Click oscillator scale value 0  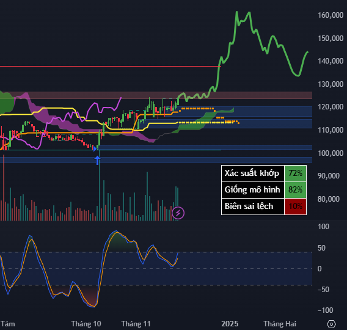point(320,269)
